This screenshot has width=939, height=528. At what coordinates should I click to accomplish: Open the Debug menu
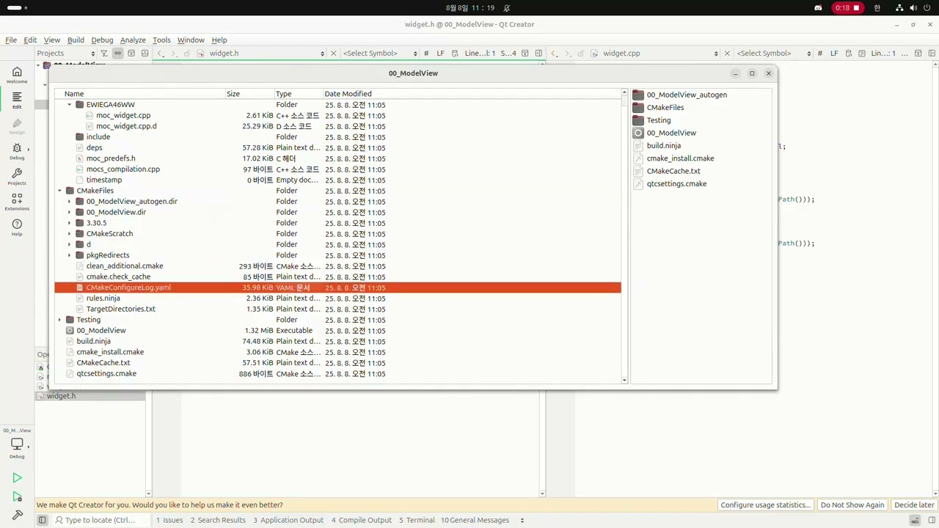(102, 40)
